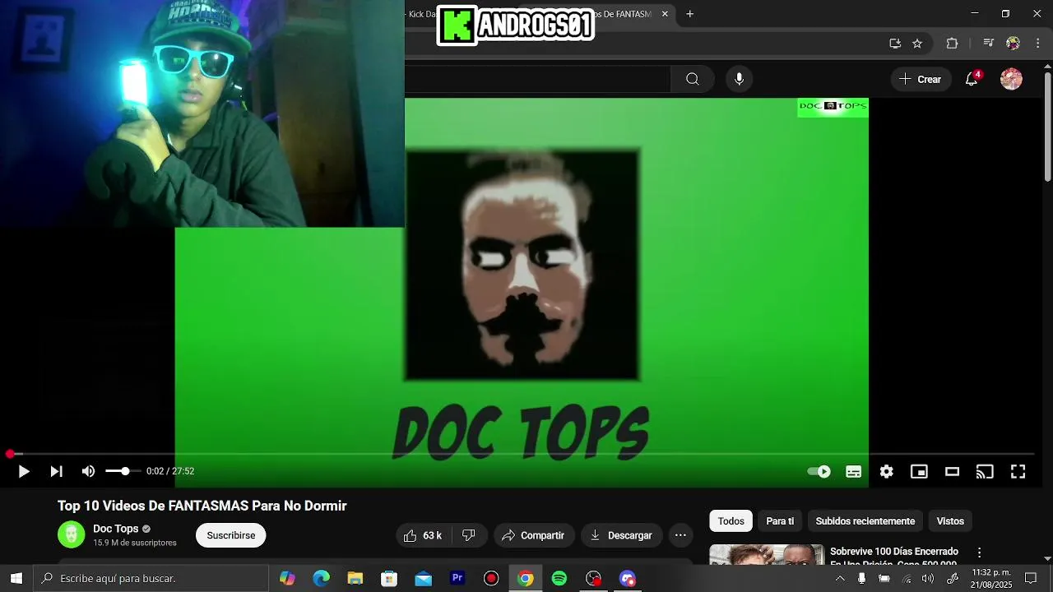The image size is (1053, 592).
Task: Open the red record app in the taskbar
Action: (x=491, y=578)
